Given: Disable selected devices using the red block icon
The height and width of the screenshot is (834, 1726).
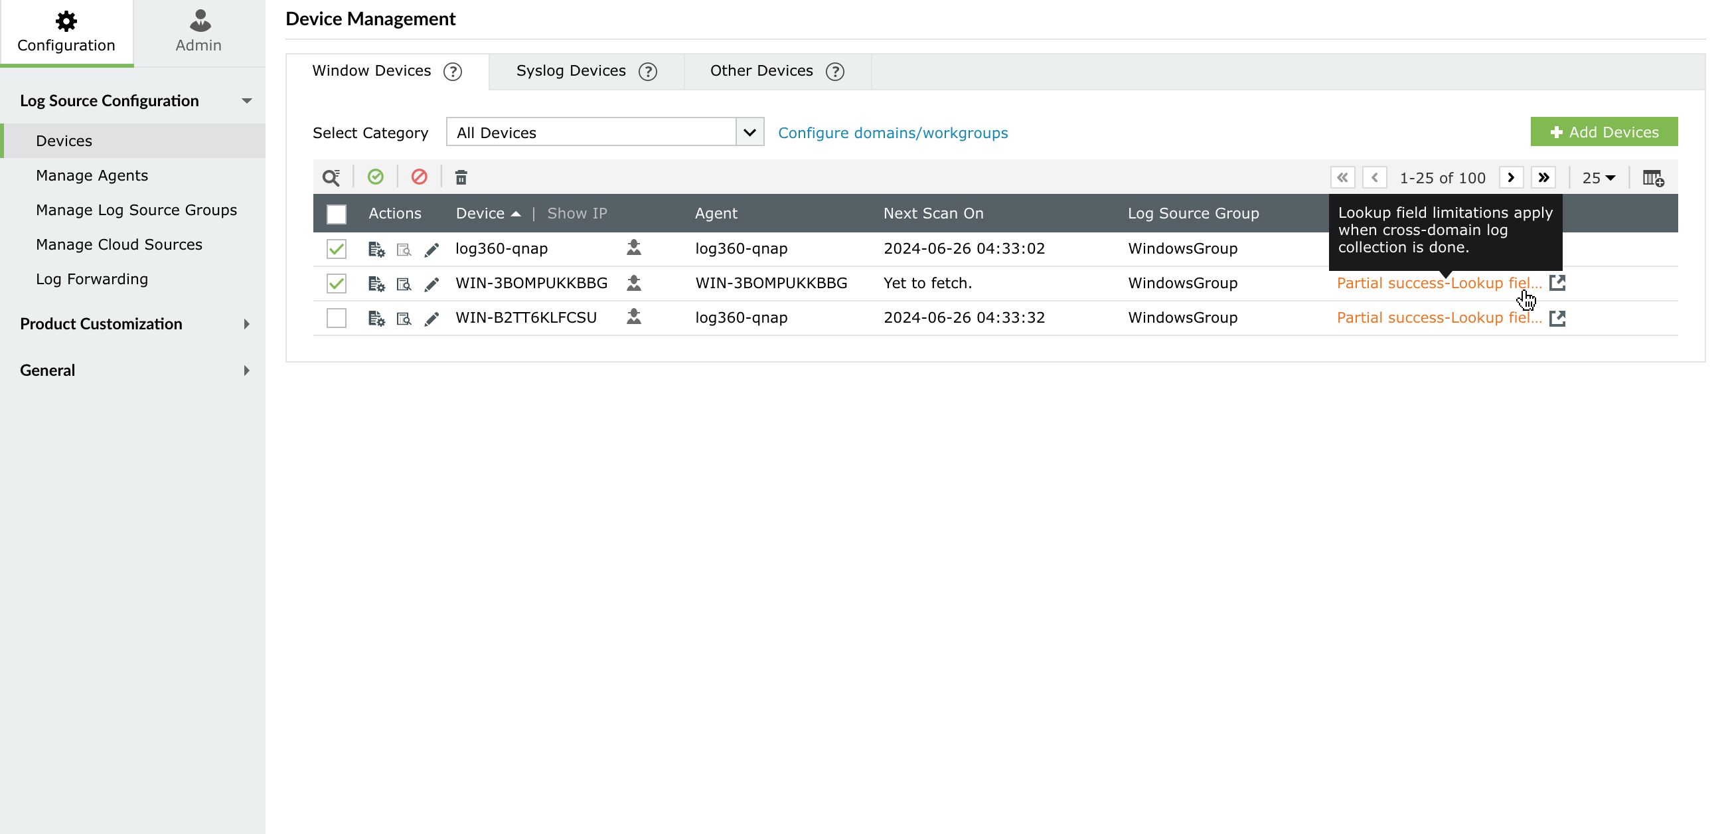Looking at the screenshot, I should coord(420,177).
